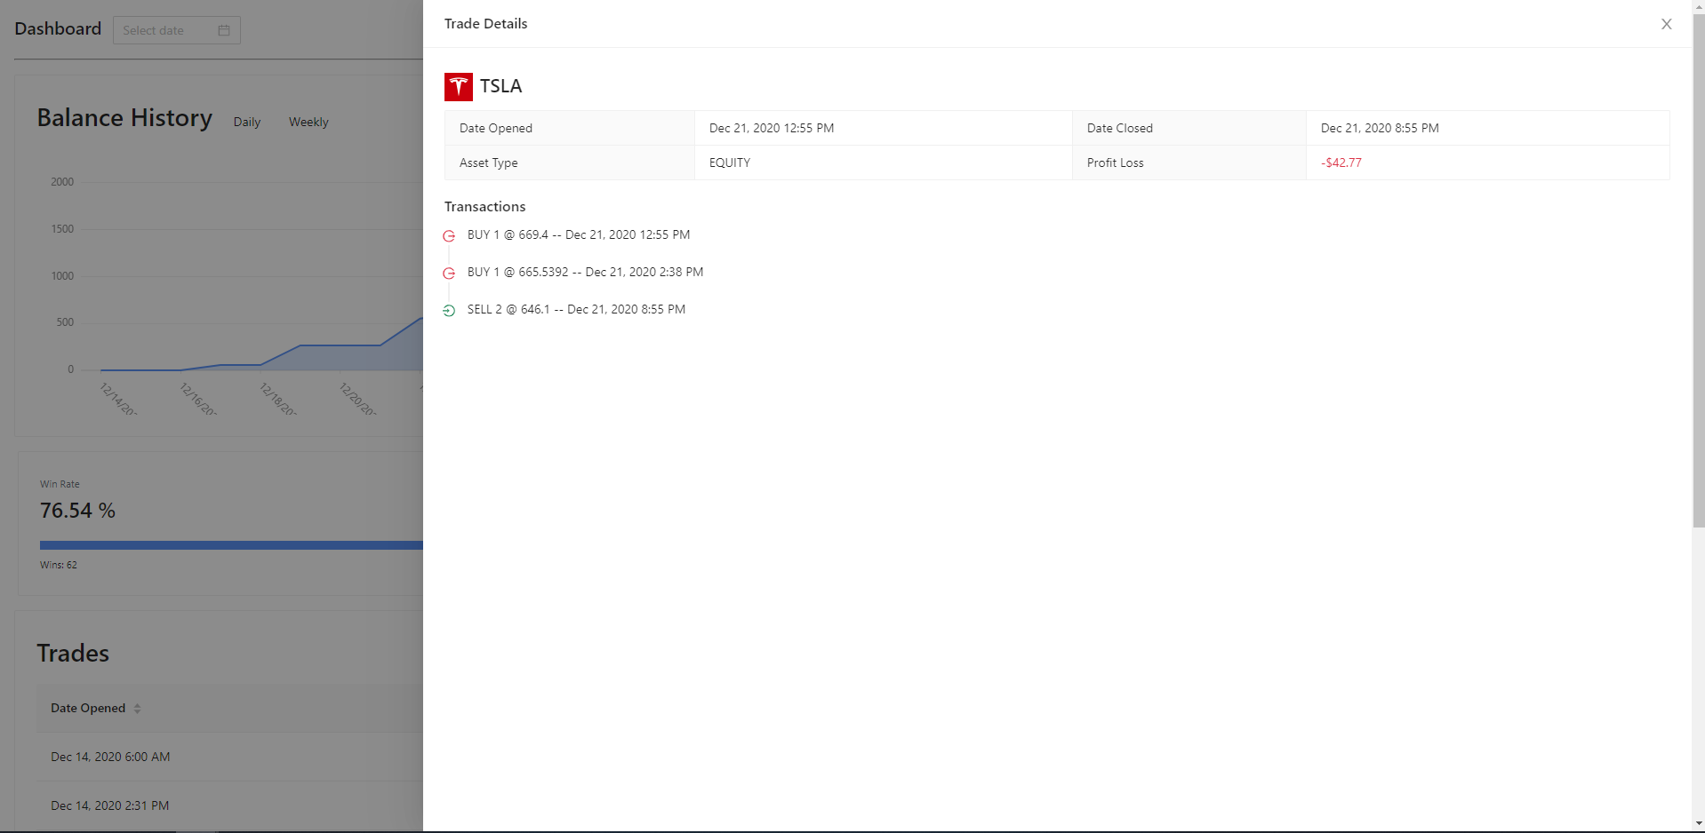This screenshot has height=833, width=1705.
Task: Click the vertical scrollbar thumb
Action: point(1698,266)
